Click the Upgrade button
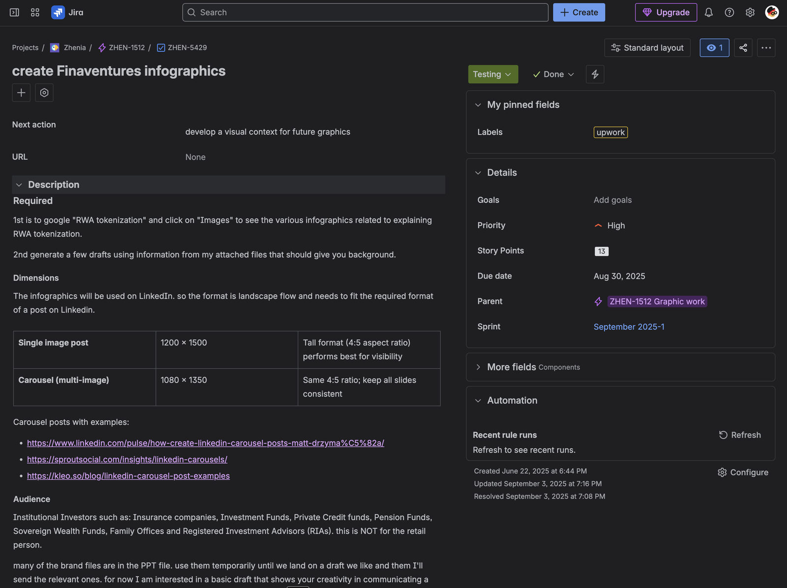The width and height of the screenshot is (787, 588). pos(666,12)
